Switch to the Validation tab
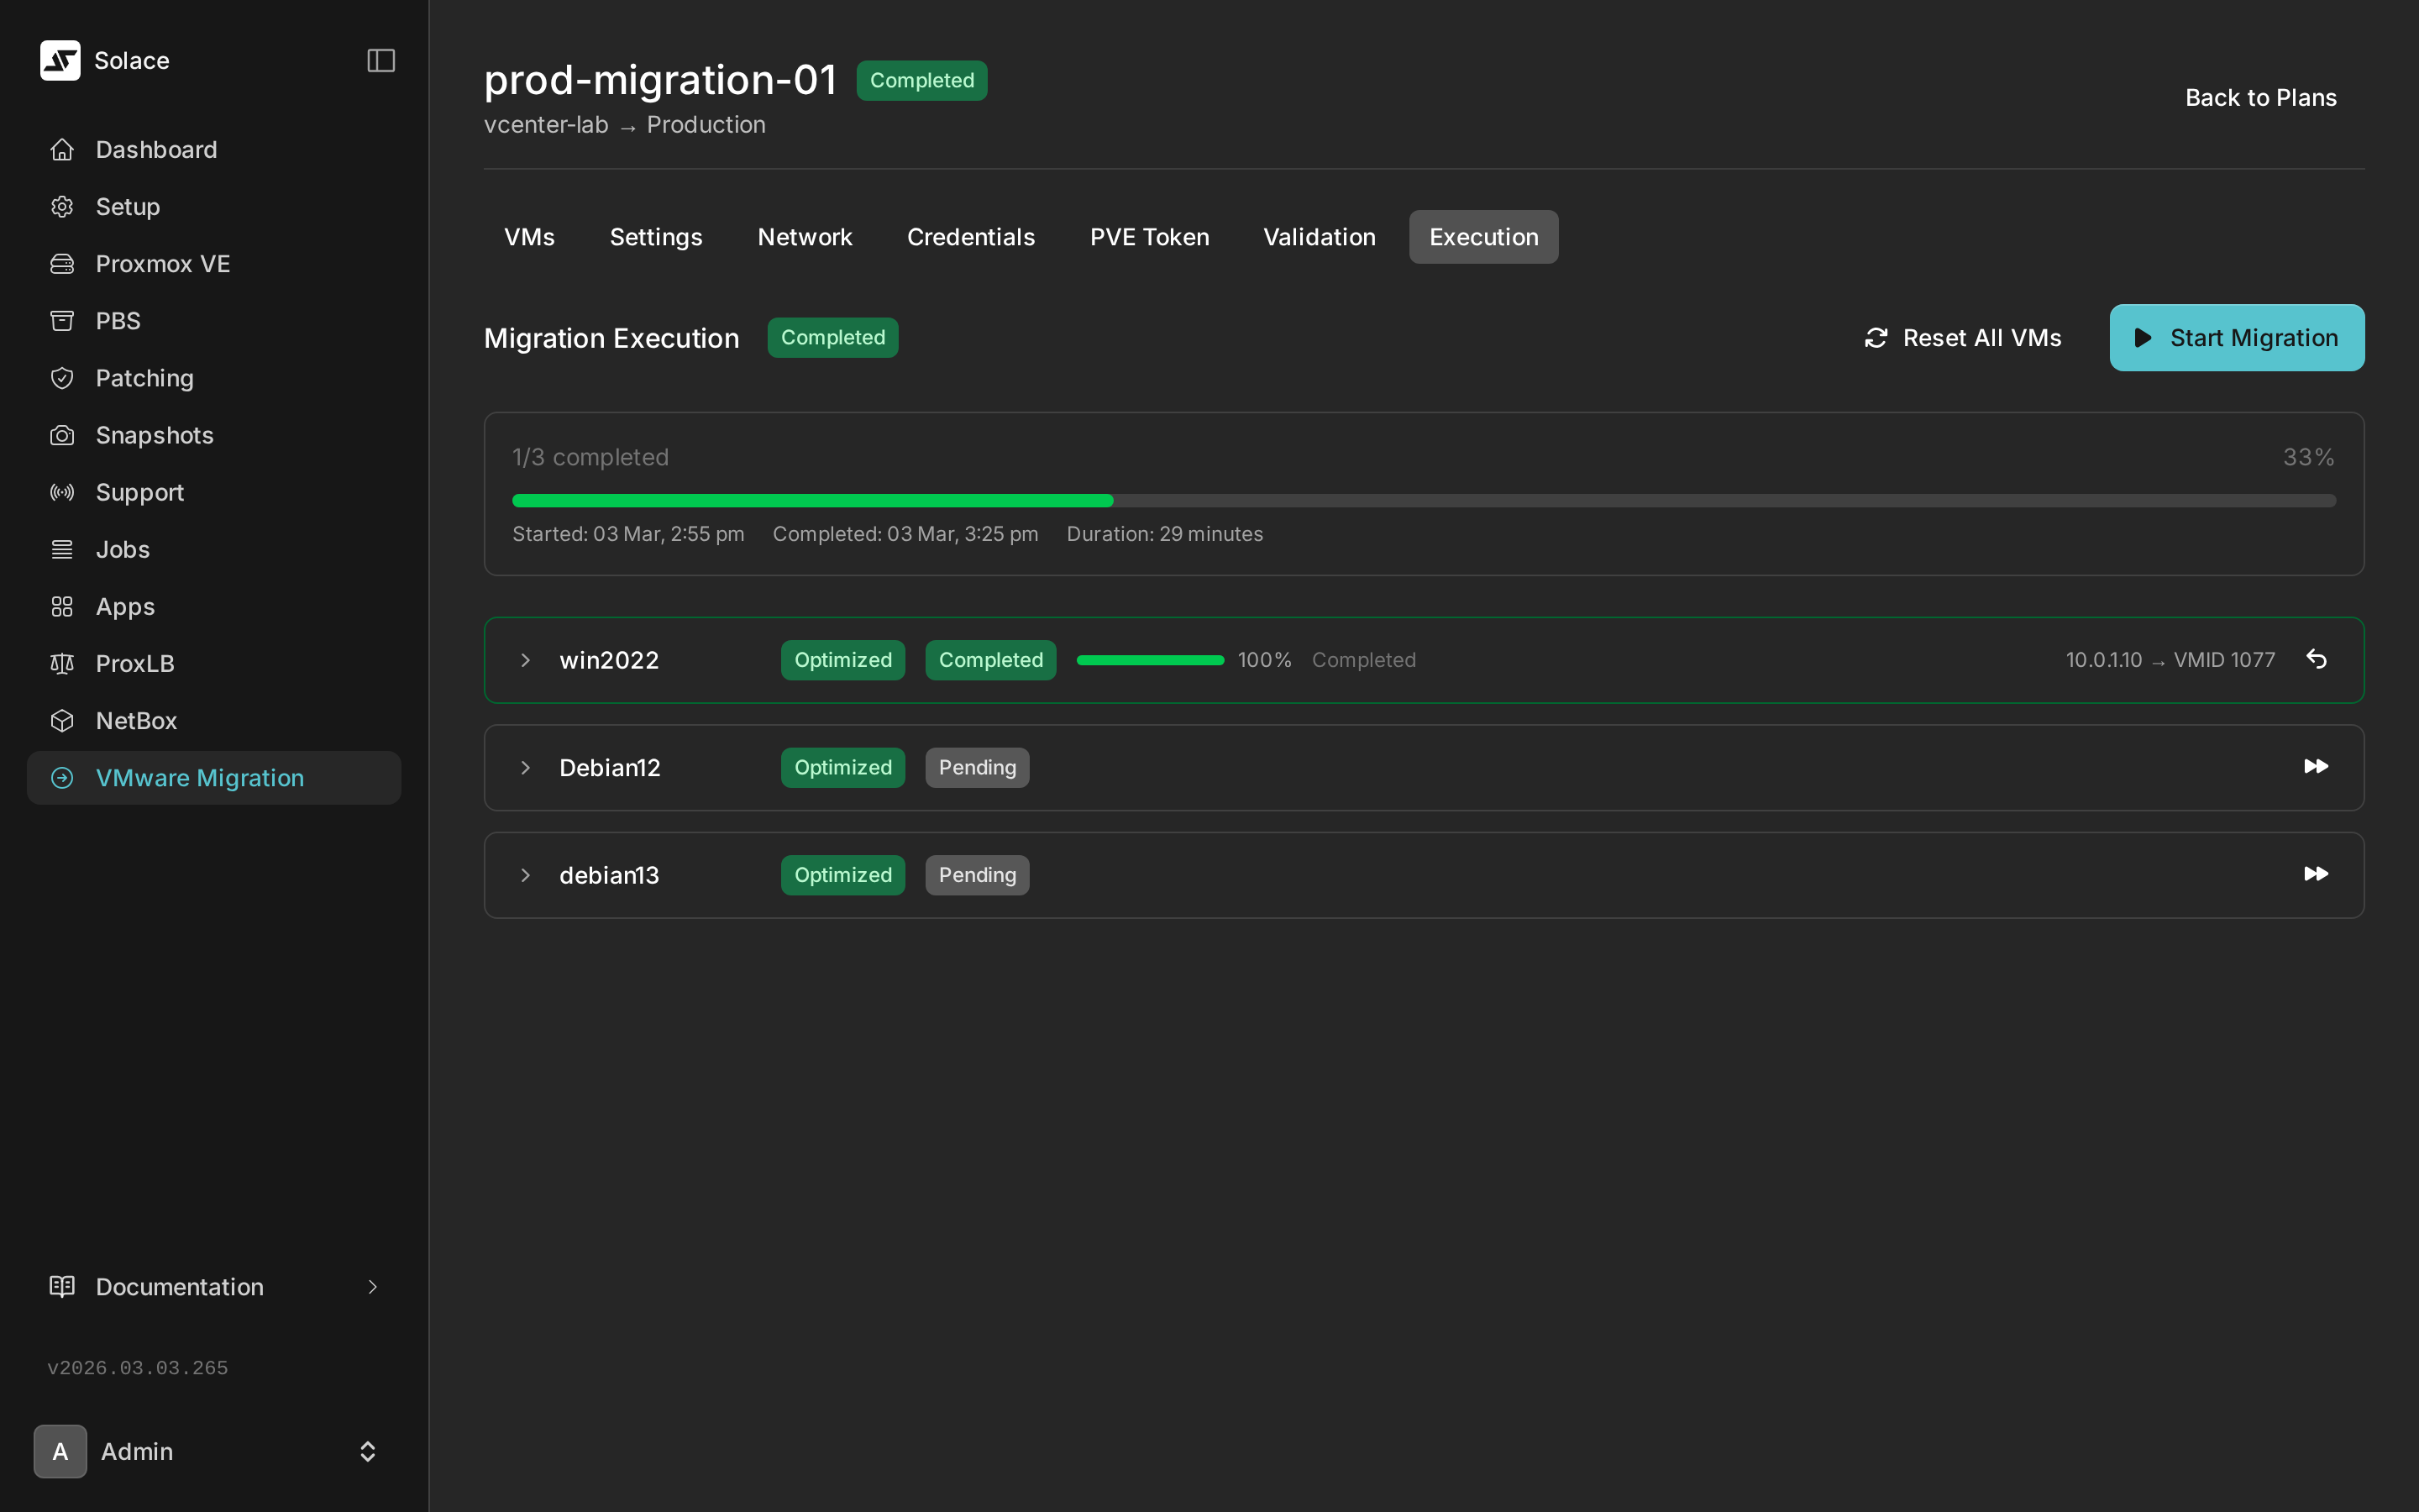Image resolution: width=2419 pixels, height=1512 pixels. (1319, 237)
